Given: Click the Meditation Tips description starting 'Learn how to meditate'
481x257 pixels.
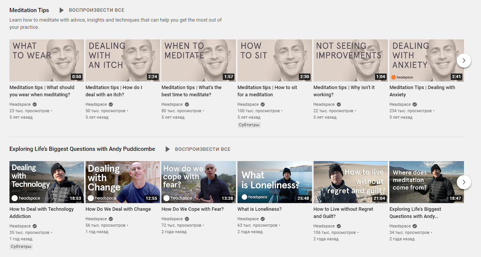Looking at the screenshot, I should [116, 24].
